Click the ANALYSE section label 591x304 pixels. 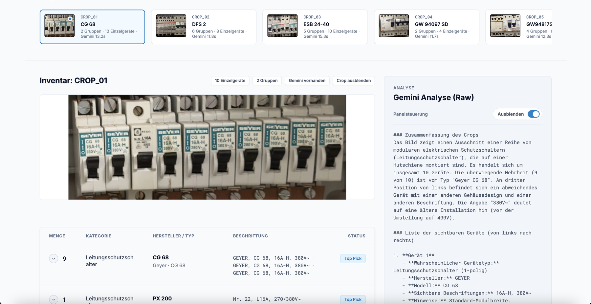point(404,88)
